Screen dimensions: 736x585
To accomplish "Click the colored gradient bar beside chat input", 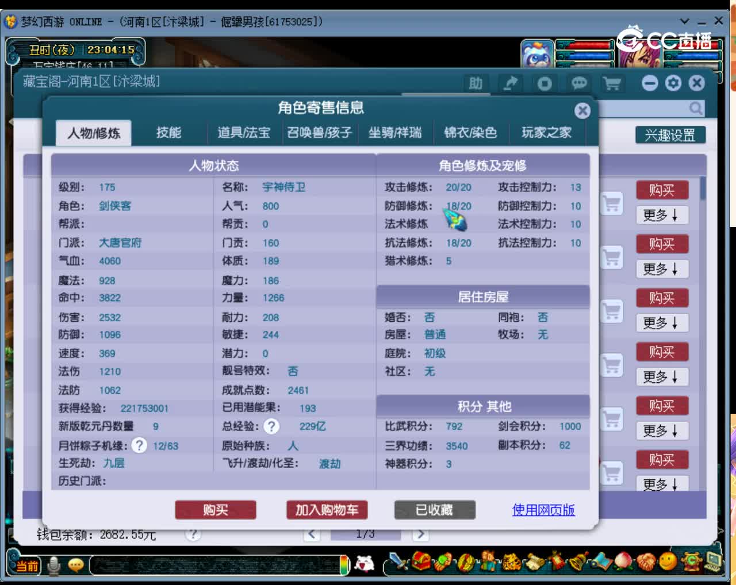I will point(344,565).
